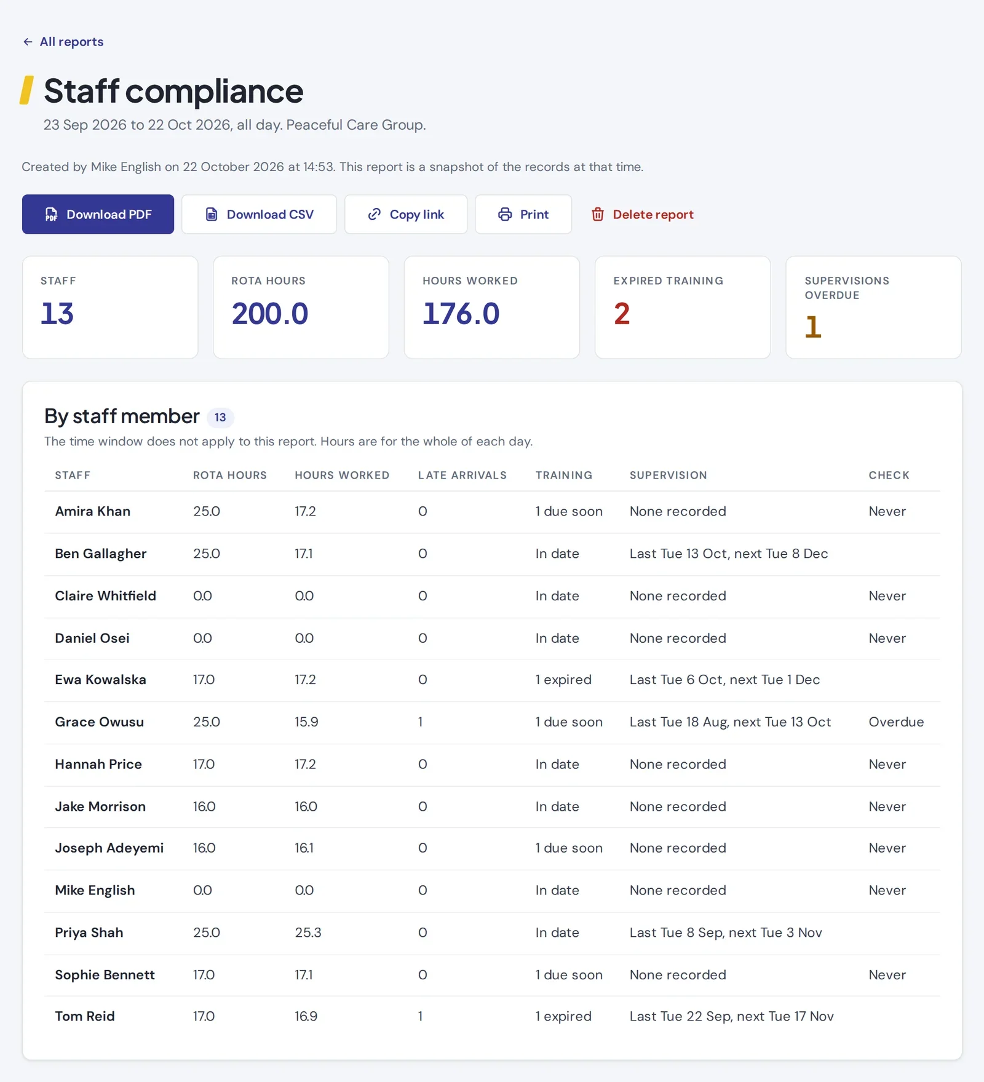Viewport: 984px width, 1082px height.
Task: Select staff name Hannah Price
Action: pyautogui.click(x=98, y=764)
